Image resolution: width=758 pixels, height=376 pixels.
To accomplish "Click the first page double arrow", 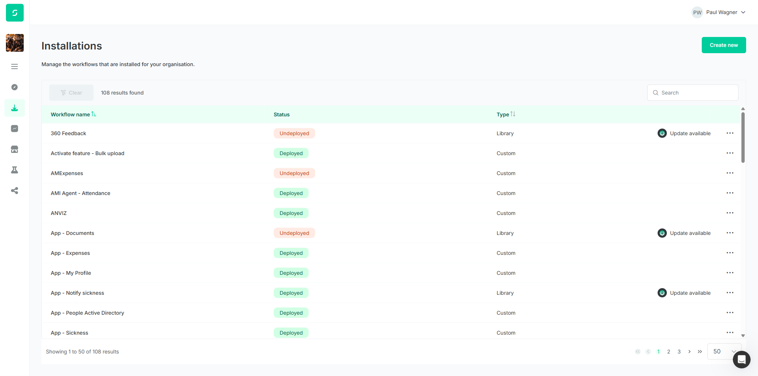I will (637, 352).
